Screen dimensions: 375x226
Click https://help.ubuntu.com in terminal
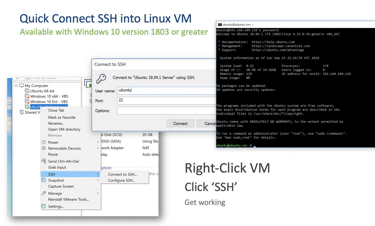pyautogui.click(x=273, y=42)
